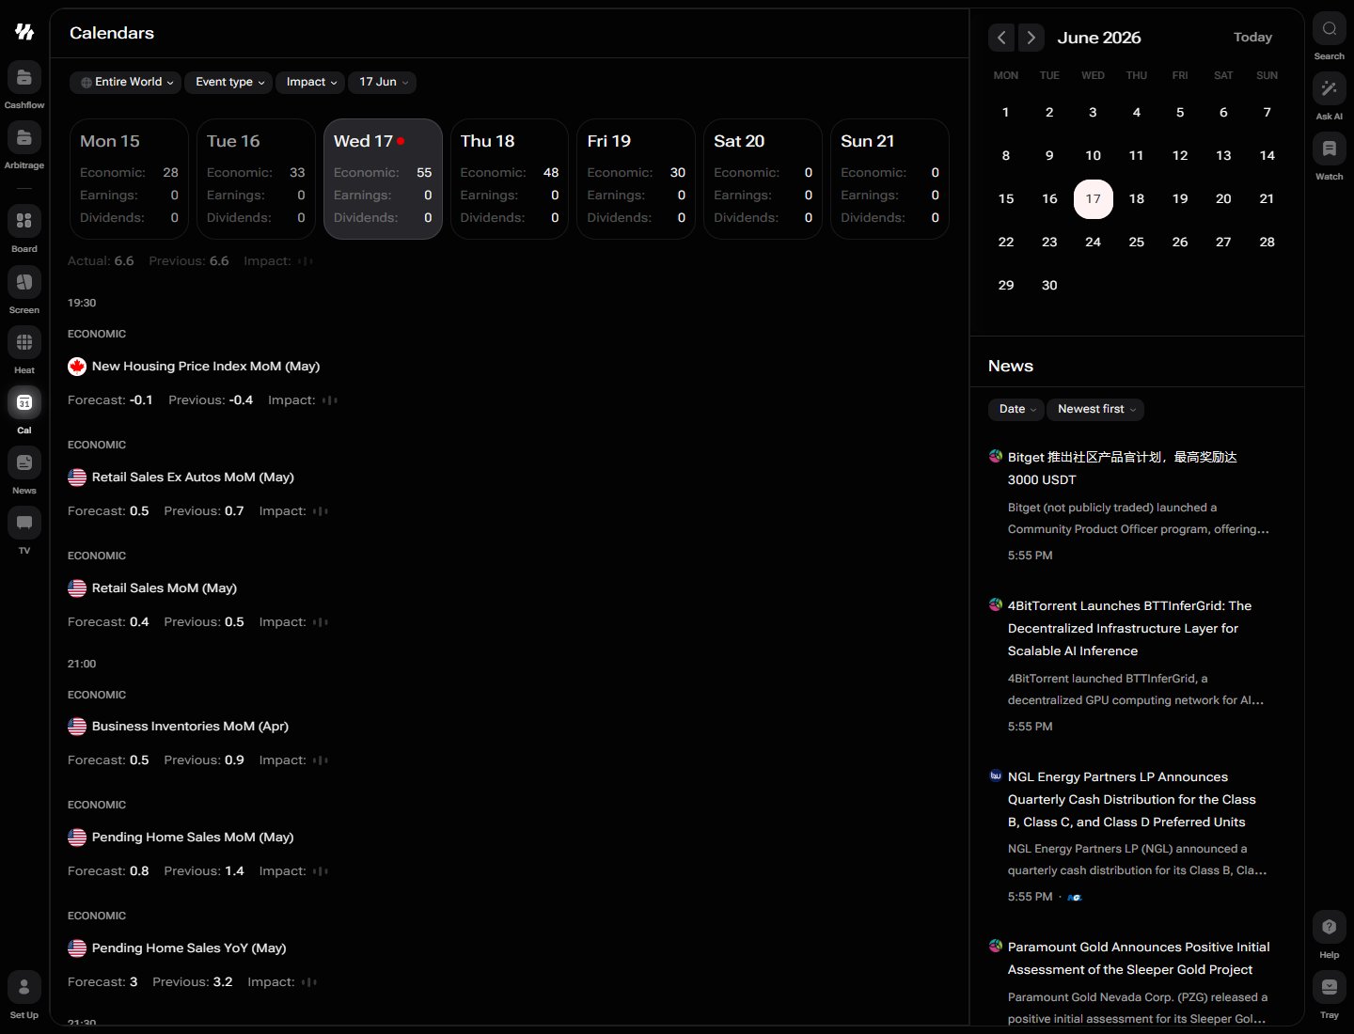Click Paramount Gold news source icon
The width and height of the screenshot is (1354, 1034).
pyautogui.click(x=996, y=946)
